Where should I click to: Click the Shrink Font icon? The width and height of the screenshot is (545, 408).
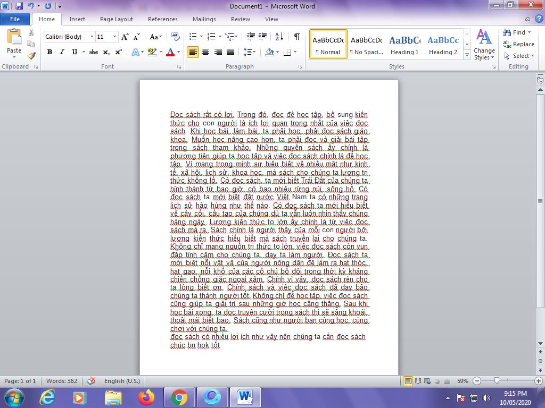click(x=137, y=37)
